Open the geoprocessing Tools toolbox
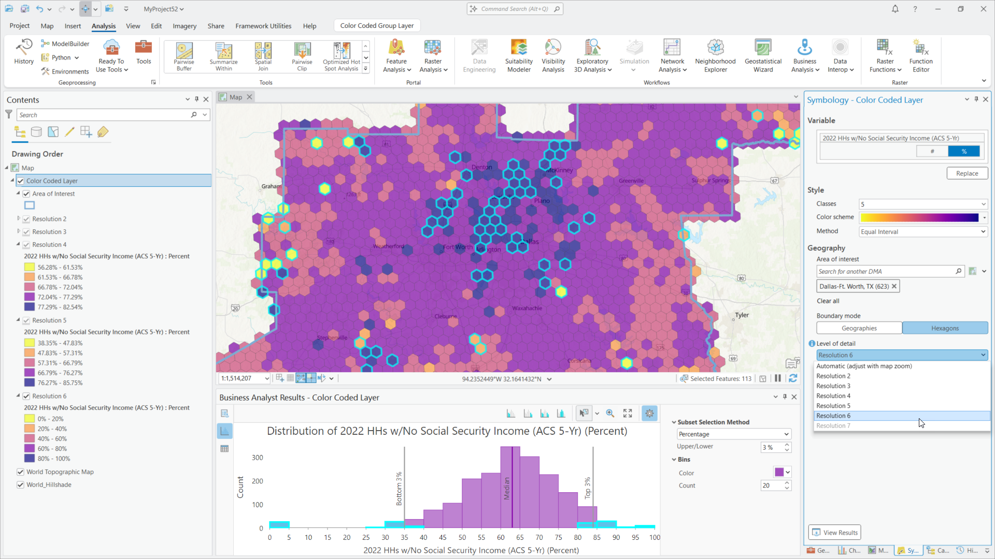The height and width of the screenshot is (559, 995). 144,52
